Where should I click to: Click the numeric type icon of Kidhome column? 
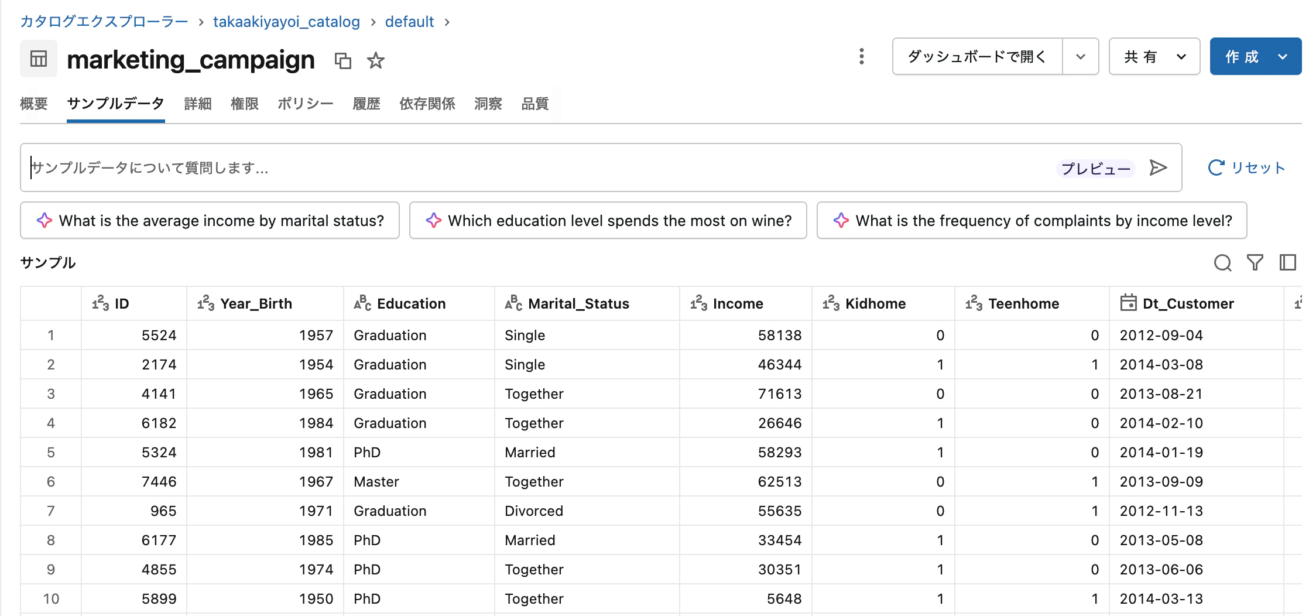click(x=831, y=303)
